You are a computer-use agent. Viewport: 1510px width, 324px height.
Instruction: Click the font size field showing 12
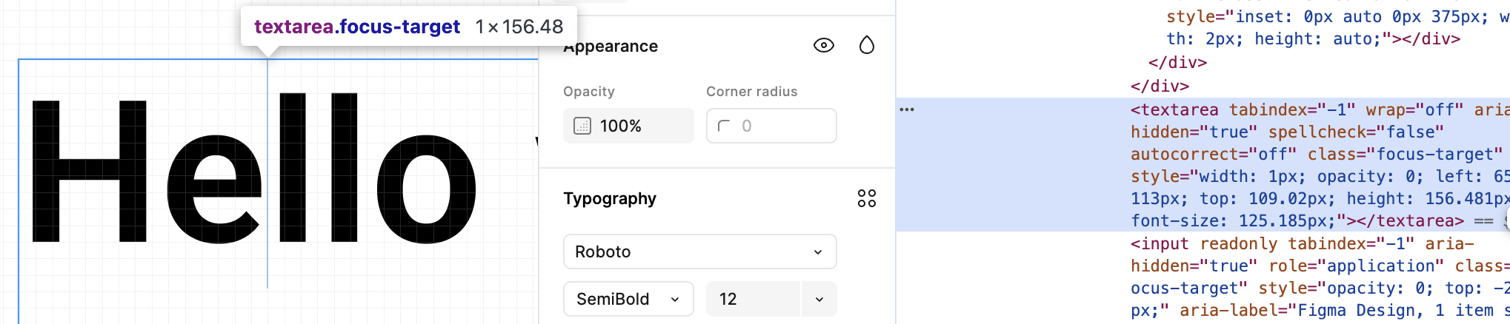click(750, 299)
